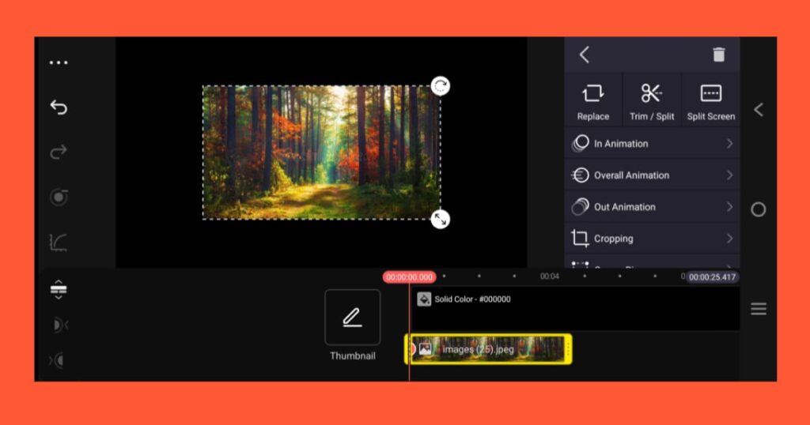Click the Solid Color #000000 swatch icon

tap(424, 299)
